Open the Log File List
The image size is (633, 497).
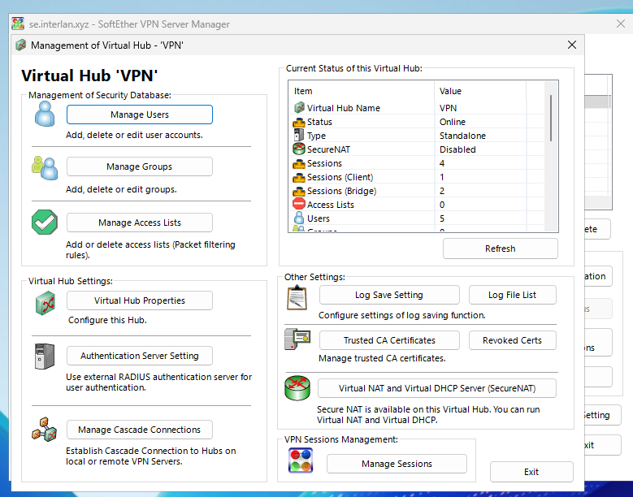pyautogui.click(x=512, y=295)
